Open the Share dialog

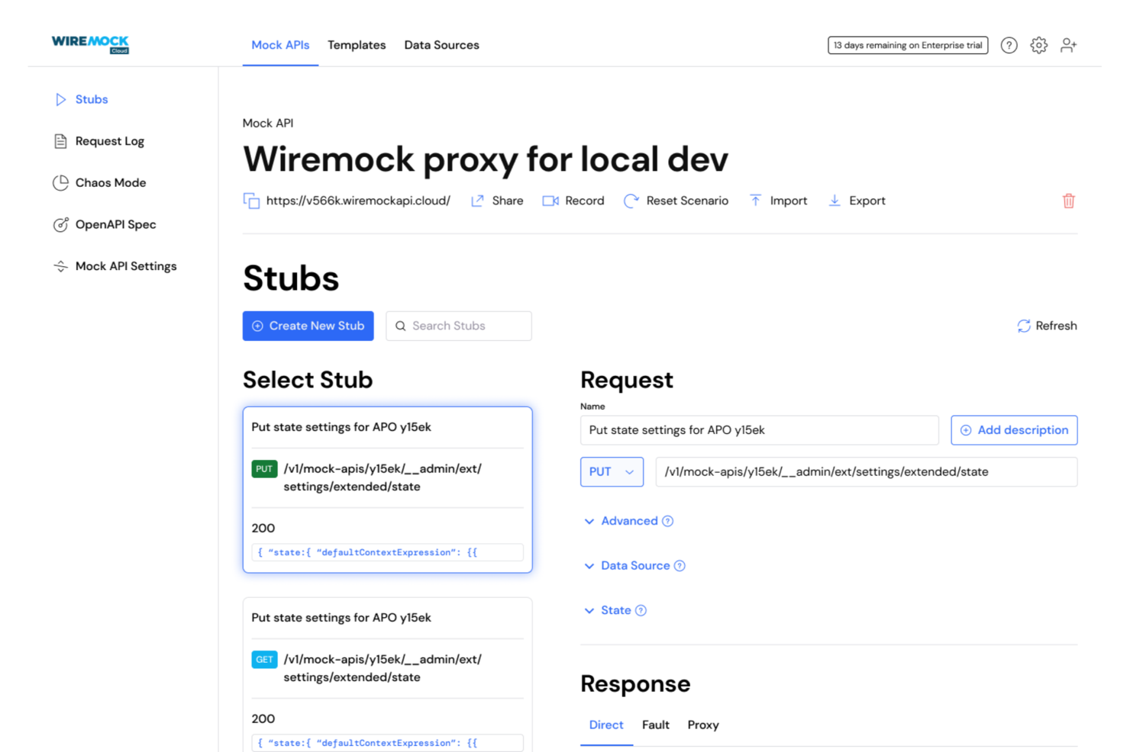point(497,200)
